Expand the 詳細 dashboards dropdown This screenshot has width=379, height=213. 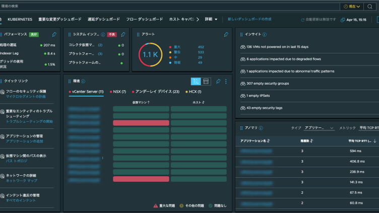(x=211, y=19)
